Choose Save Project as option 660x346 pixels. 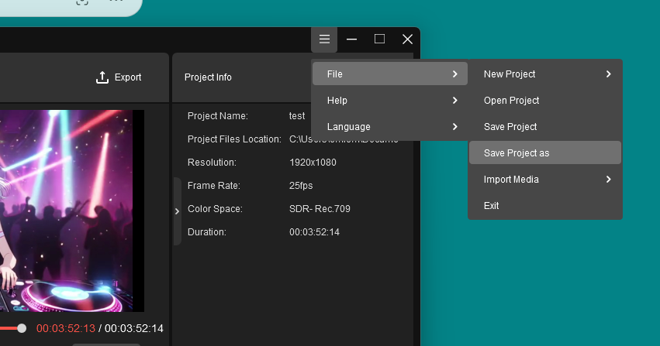[516, 153]
